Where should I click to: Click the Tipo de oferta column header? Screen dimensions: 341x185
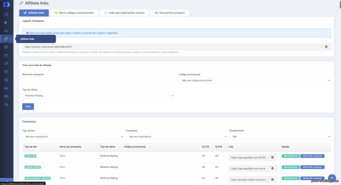(108, 147)
